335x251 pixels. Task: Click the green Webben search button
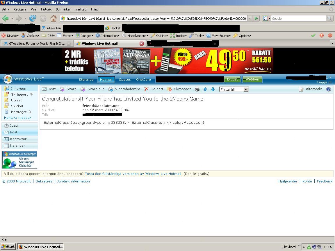click(x=252, y=79)
